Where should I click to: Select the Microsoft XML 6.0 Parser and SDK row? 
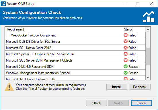(75, 66)
